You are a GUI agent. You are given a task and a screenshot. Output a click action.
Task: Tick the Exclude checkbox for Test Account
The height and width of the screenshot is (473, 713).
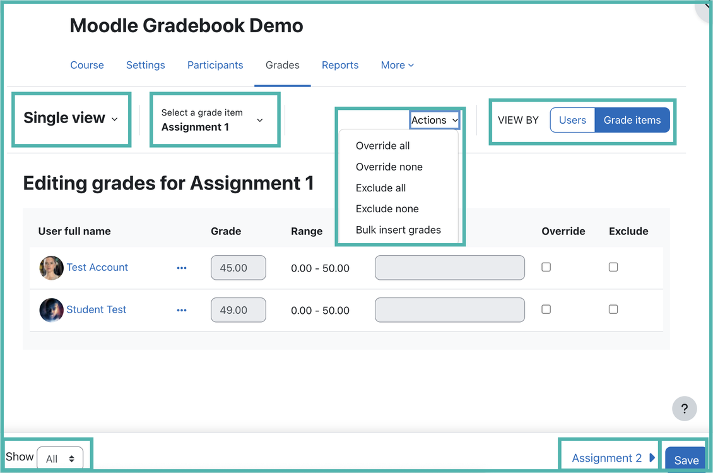[613, 267]
